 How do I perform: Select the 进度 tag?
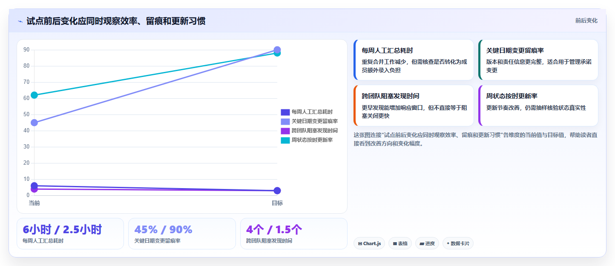427,243
